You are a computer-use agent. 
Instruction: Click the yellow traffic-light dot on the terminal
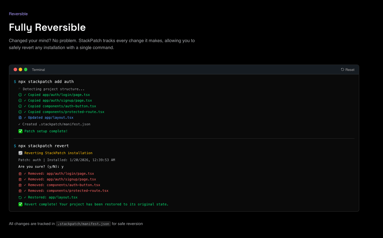pos(20,69)
